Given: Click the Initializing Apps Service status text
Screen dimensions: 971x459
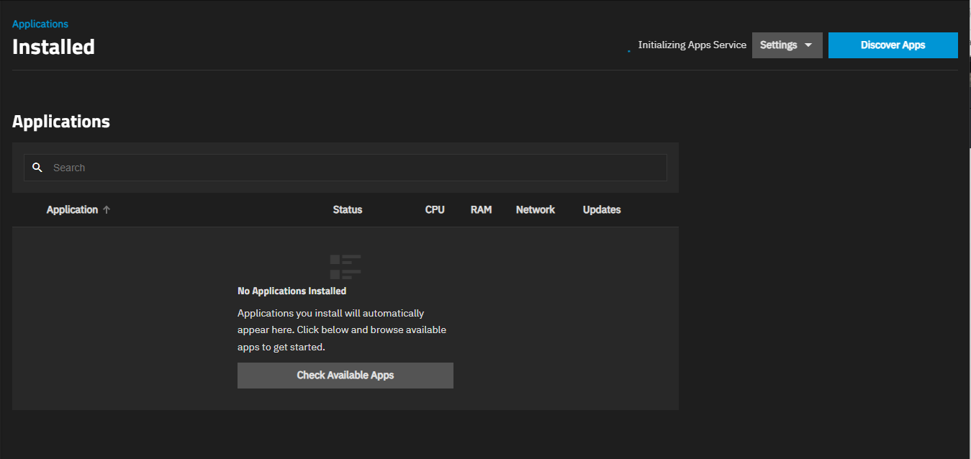Looking at the screenshot, I should tap(692, 45).
